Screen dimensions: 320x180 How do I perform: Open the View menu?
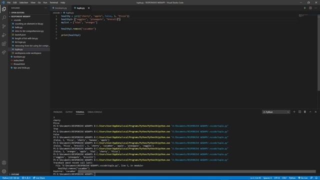33,2
